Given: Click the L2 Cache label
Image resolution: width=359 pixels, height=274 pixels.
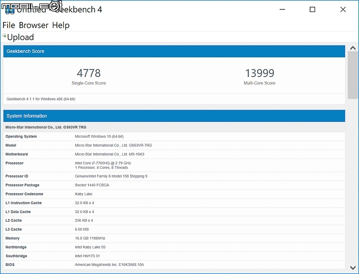Looking at the screenshot, I should tap(13, 221).
